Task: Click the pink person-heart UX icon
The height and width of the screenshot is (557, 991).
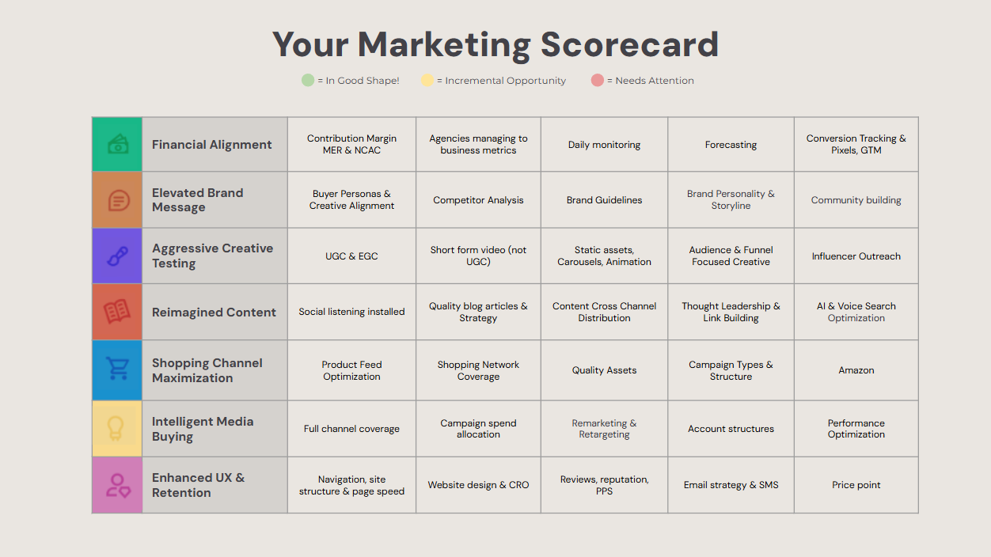Action: pyautogui.click(x=118, y=485)
